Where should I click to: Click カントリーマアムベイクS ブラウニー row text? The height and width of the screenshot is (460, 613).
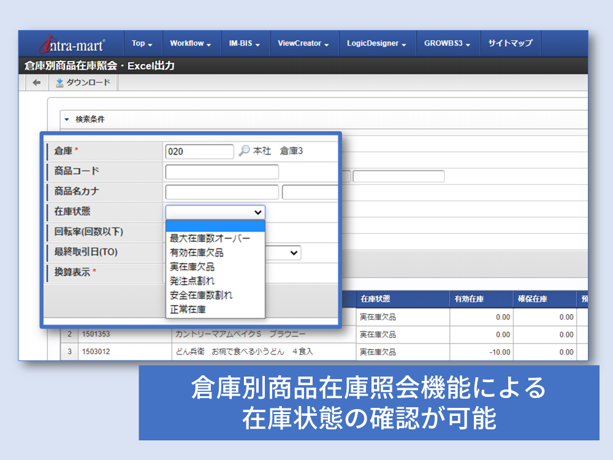pos(240,334)
